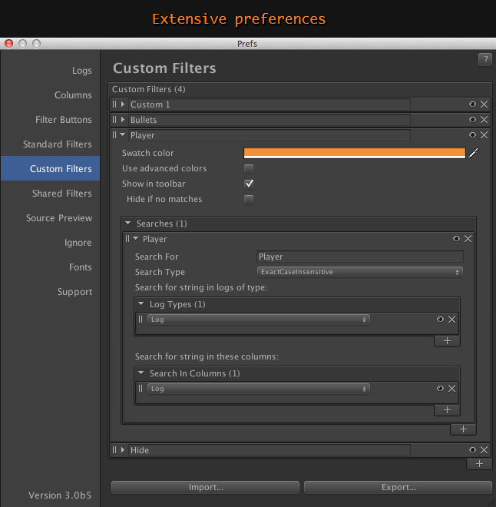Add a new search column with plus

tap(447, 410)
